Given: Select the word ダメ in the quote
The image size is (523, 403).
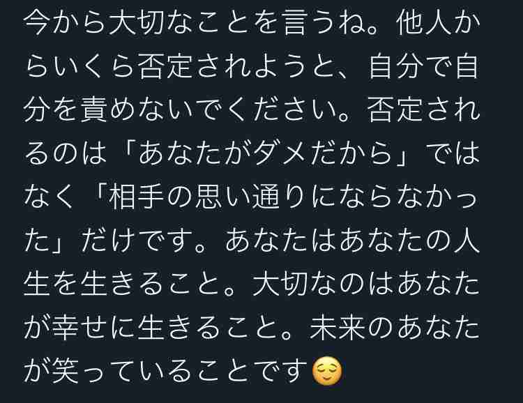Looking at the screenshot, I should pyautogui.click(x=282, y=154).
